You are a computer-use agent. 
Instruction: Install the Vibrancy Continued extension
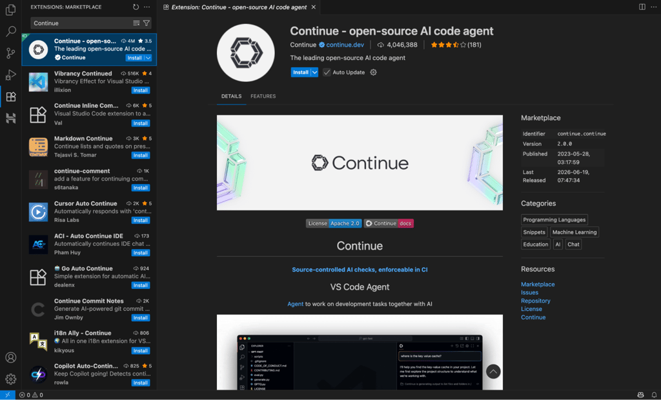pyautogui.click(x=140, y=90)
